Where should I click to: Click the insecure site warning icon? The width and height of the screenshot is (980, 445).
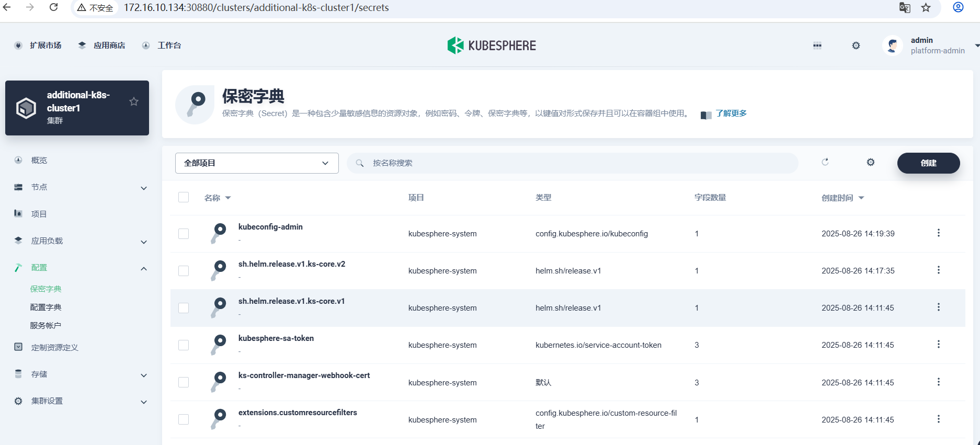pyautogui.click(x=82, y=8)
